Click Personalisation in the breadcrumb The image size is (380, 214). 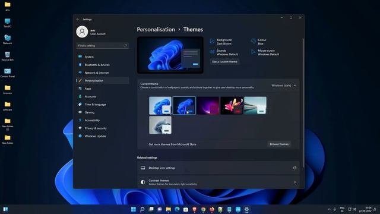[x=156, y=29]
